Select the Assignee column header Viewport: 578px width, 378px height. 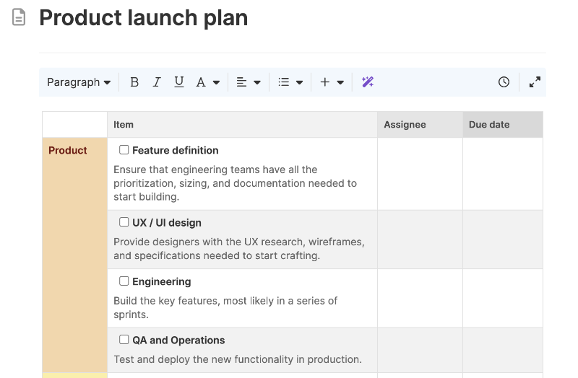point(405,125)
